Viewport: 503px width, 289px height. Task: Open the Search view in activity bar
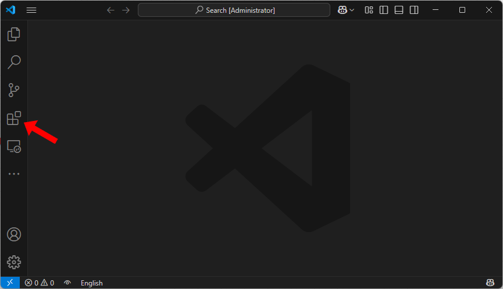click(x=14, y=62)
